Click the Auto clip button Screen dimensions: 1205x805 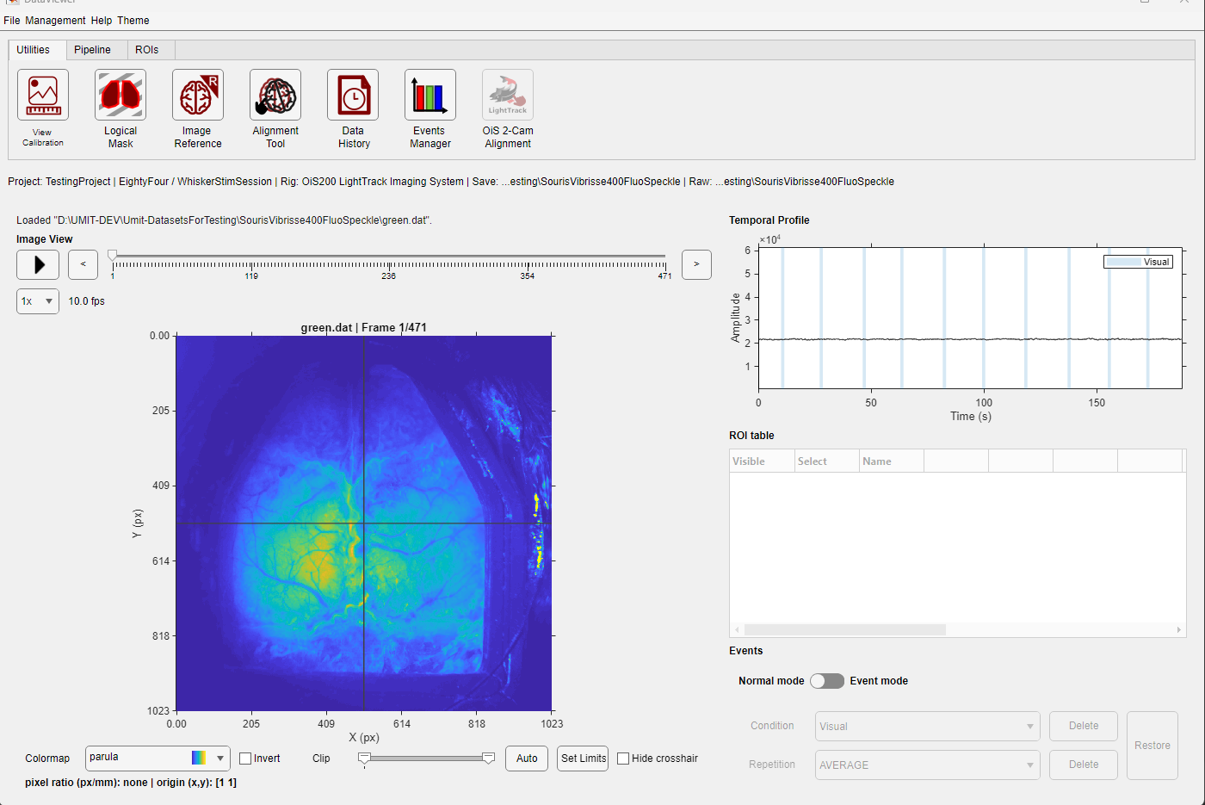tap(527, 759)
